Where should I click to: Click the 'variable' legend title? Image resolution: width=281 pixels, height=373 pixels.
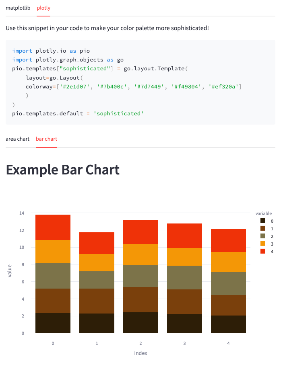point(264,213)
